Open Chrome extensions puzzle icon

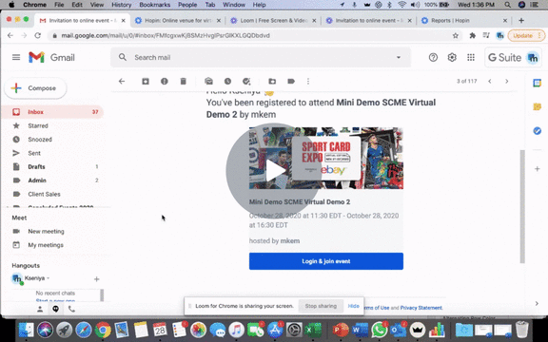[x=473, y=35]
